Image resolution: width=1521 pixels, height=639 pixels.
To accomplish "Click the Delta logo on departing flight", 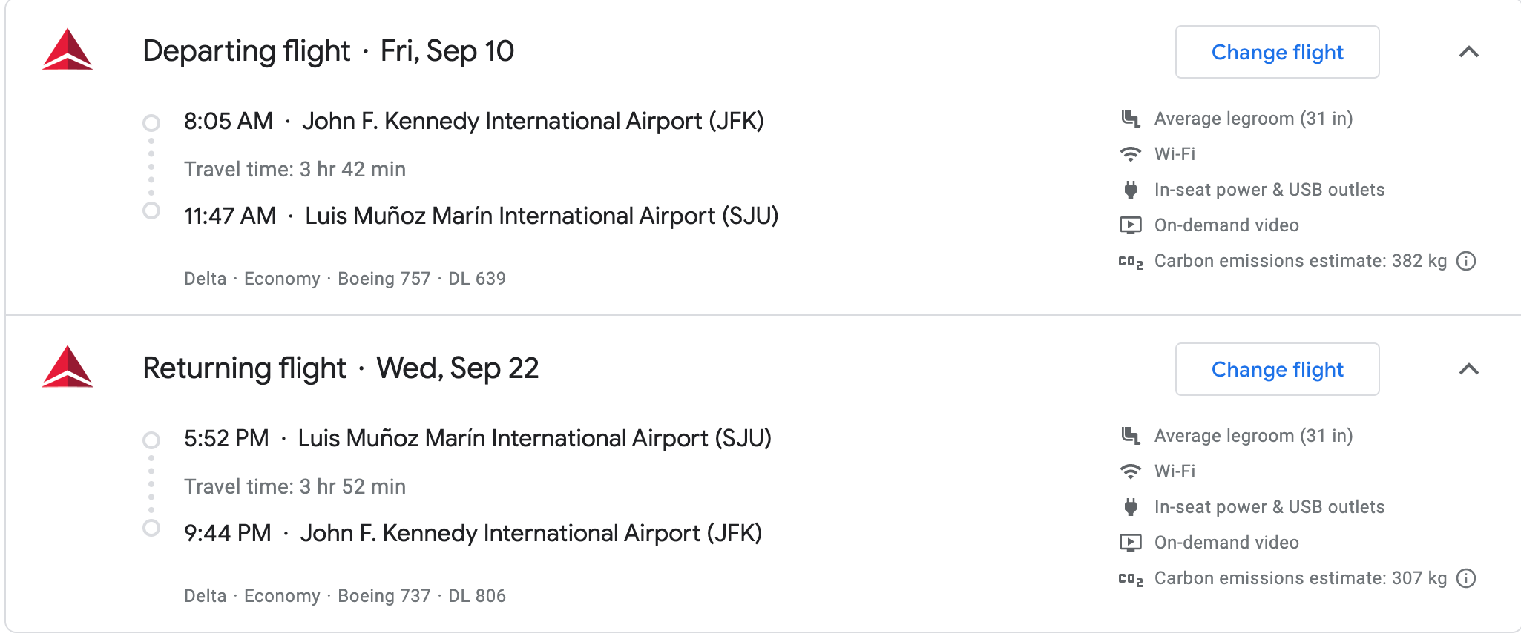I will click(68, 50).
